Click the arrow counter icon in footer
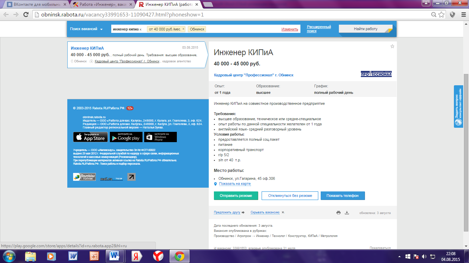Screen dimensions: 469x263 pyautogui.click(x=131, y=177)
